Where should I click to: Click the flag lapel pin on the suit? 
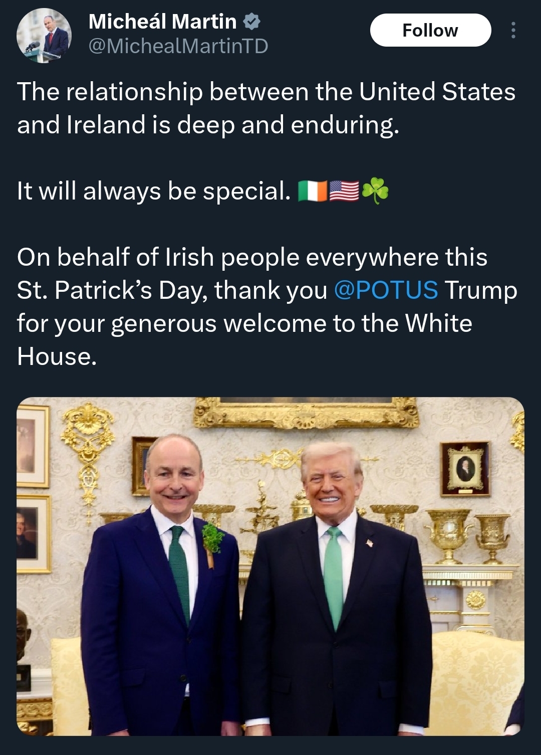coord(369,543)
